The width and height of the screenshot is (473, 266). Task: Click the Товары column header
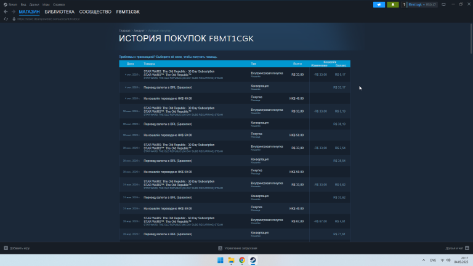click(x=149, y=63)
